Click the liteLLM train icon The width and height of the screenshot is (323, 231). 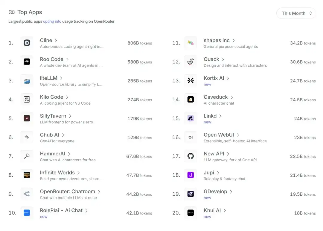coord(27,80)
